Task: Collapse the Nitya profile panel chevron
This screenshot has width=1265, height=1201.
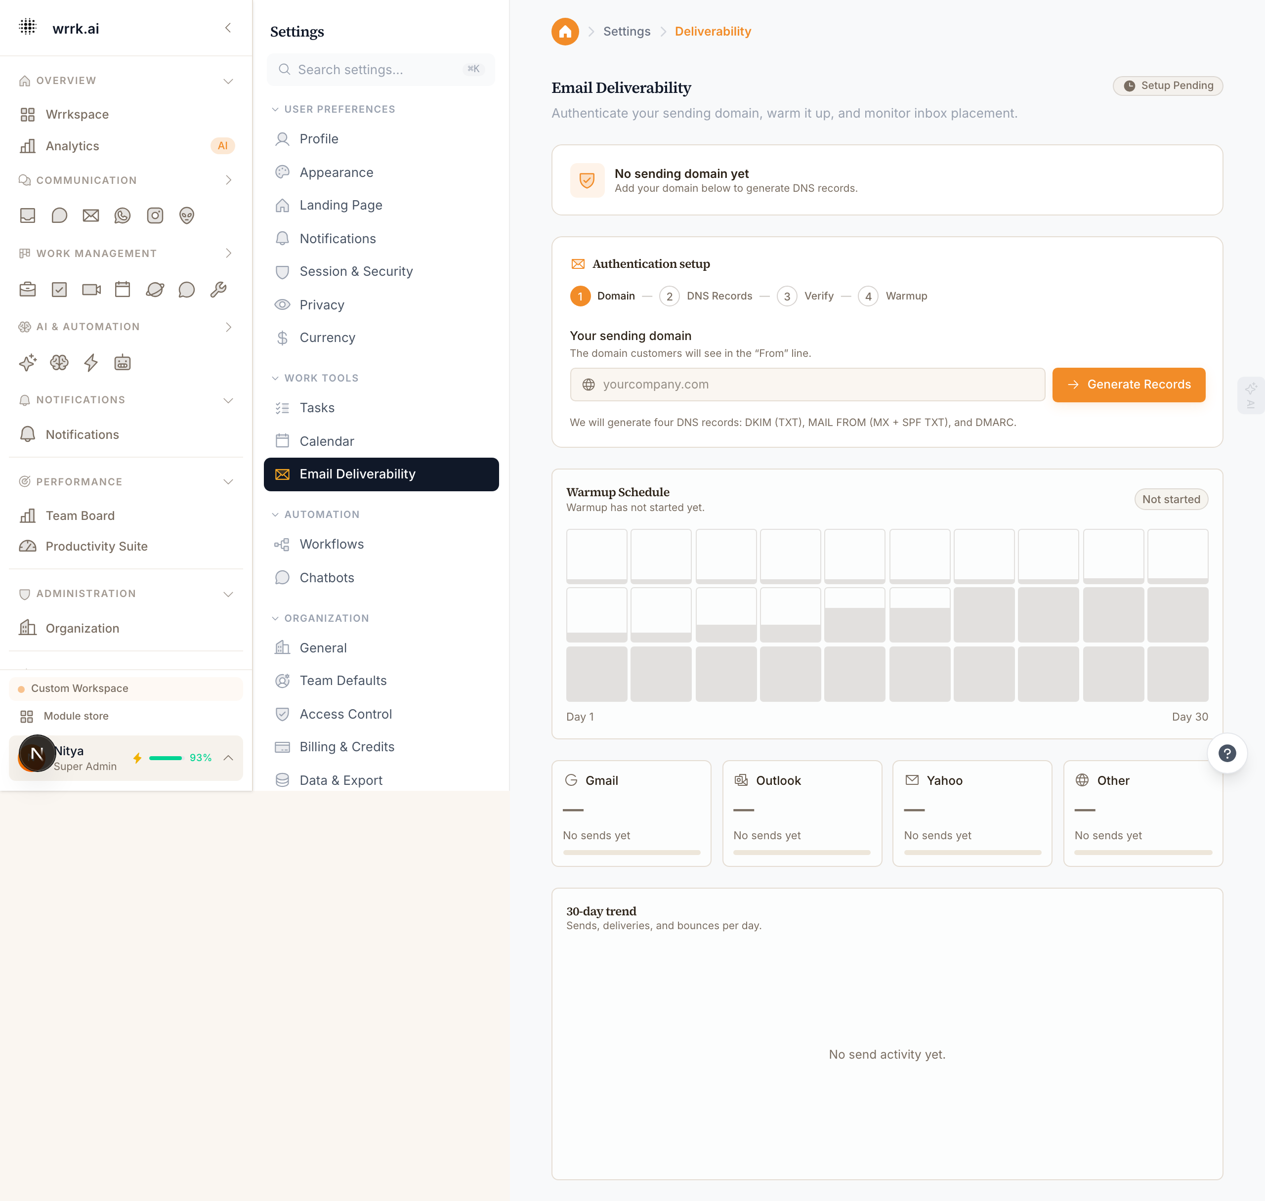Action: click(229, 758)
